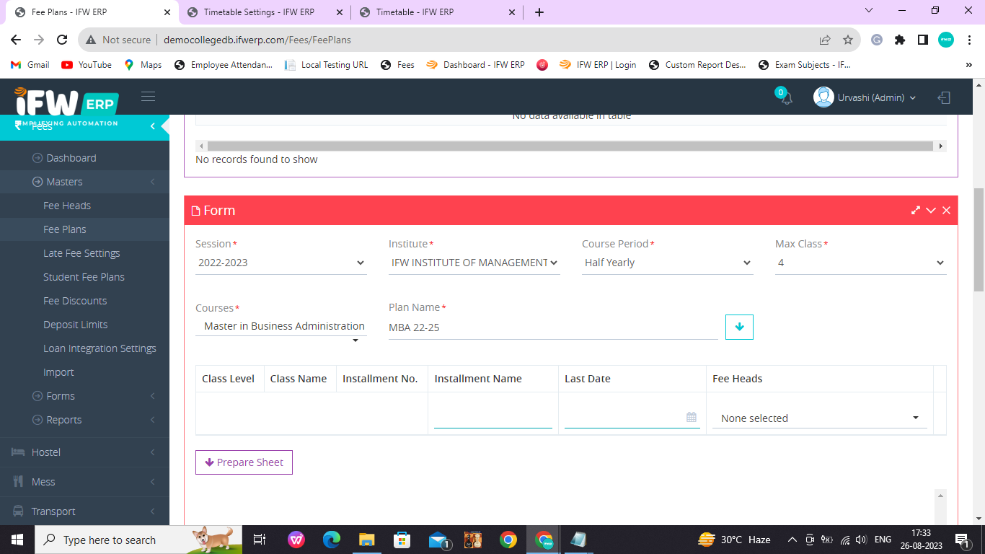Close the Form panel

946,211
